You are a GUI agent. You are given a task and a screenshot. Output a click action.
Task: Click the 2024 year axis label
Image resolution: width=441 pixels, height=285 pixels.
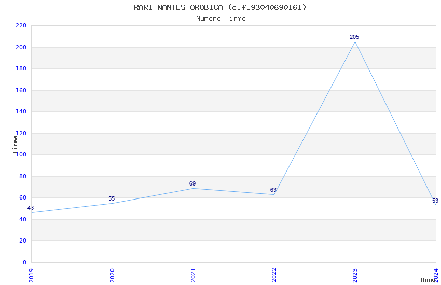coord(436,276)
